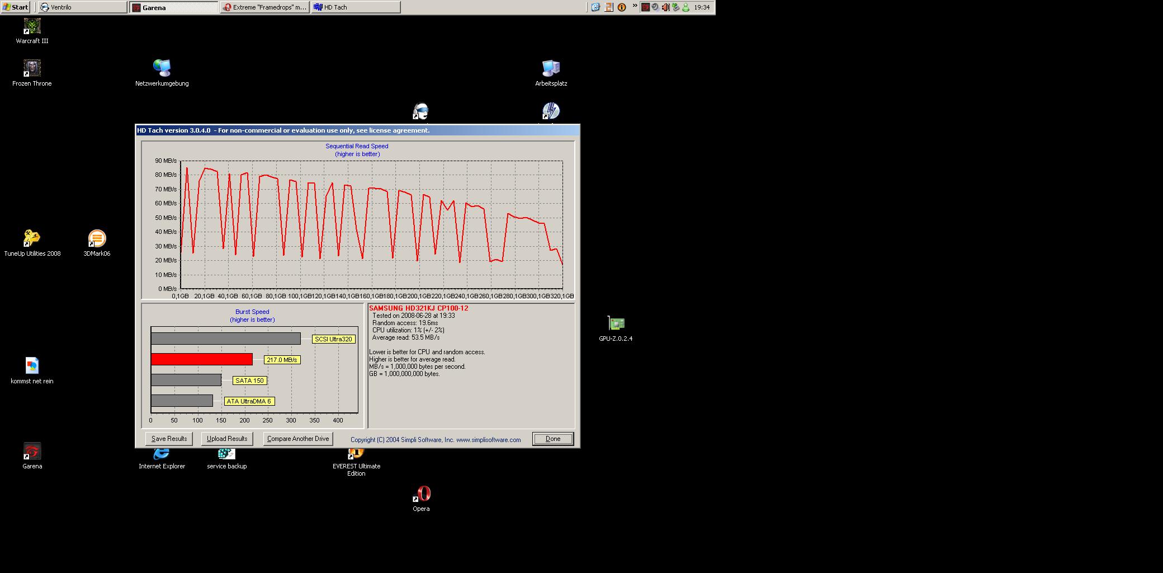Click the 'CPU utilization: 1% (+/- 2%)' line
The image size is (1163, 573).
(408, 330)
